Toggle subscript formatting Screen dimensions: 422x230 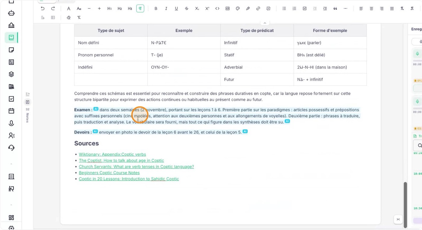[197, 8]
